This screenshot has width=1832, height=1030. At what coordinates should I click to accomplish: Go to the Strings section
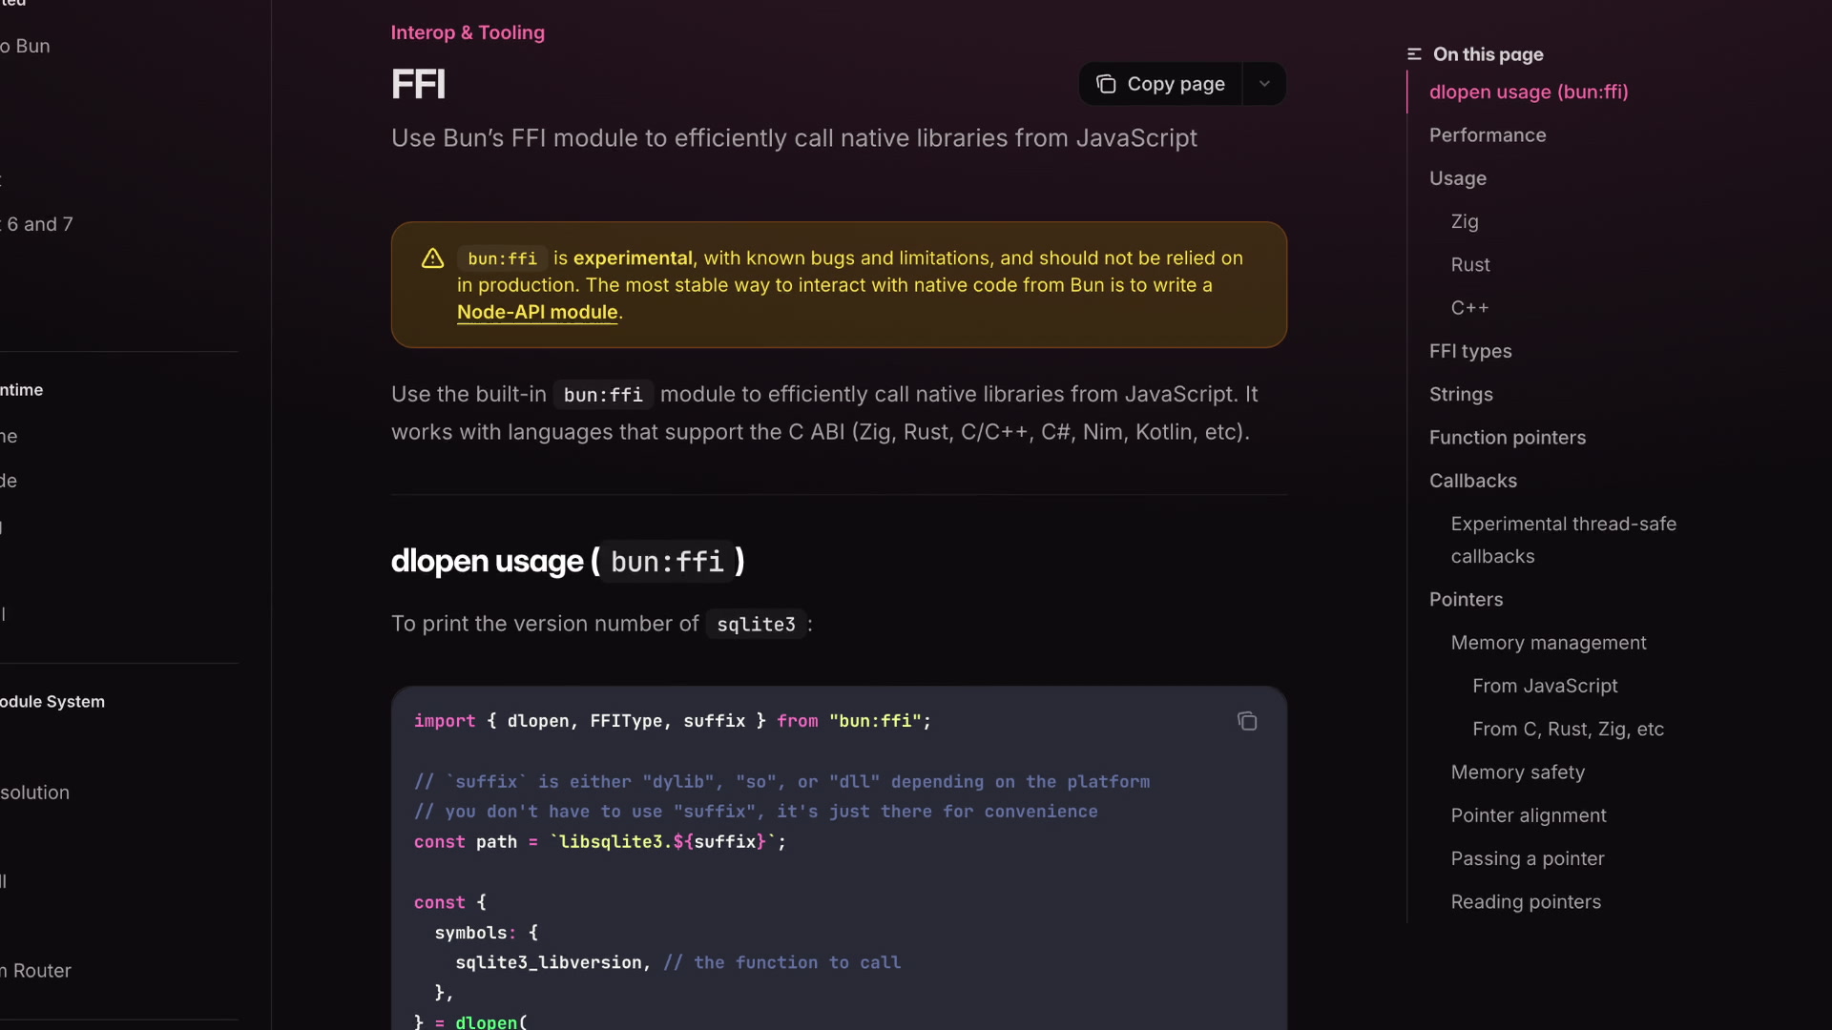tap(1461, 394)
